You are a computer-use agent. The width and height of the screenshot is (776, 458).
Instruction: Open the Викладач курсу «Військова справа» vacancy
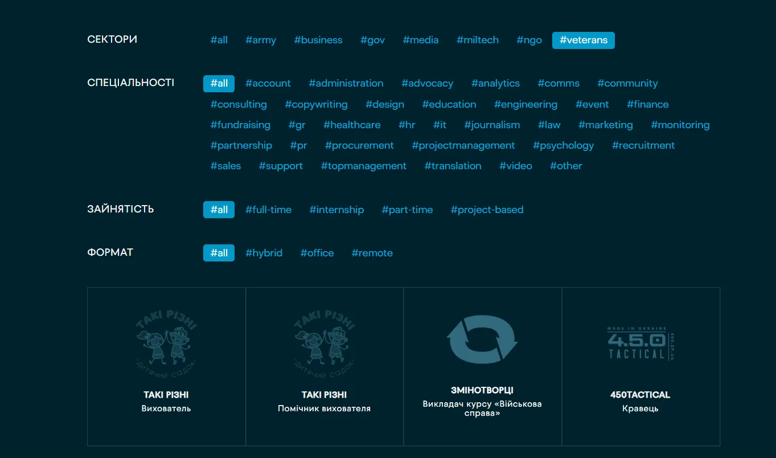(482, 408)
